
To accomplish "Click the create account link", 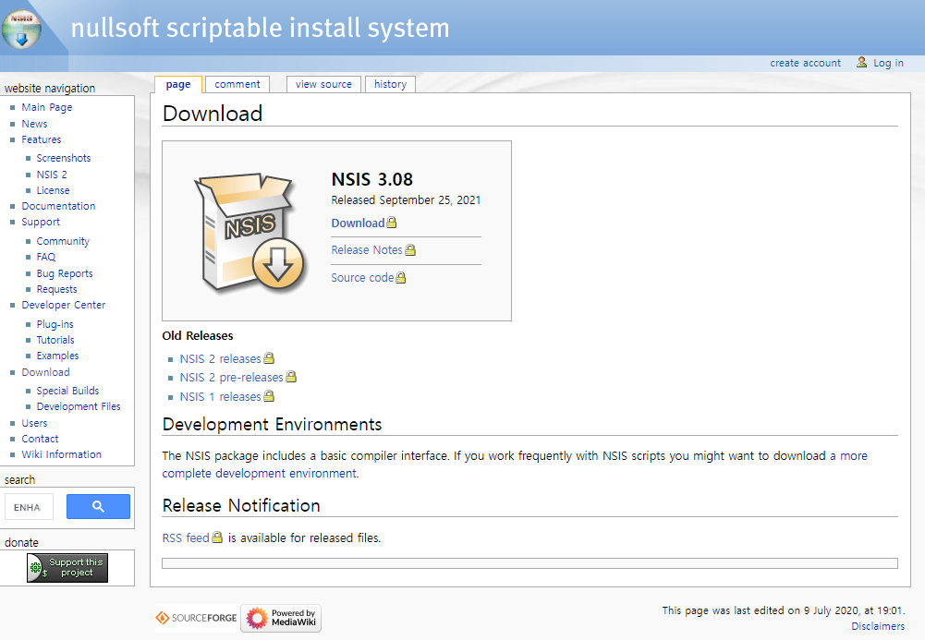I will (x=805, y=63).
